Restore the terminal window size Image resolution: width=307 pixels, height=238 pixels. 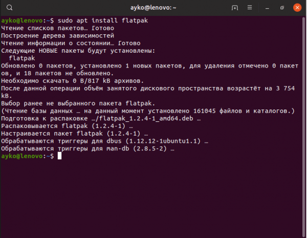click(x=282, y=8)
